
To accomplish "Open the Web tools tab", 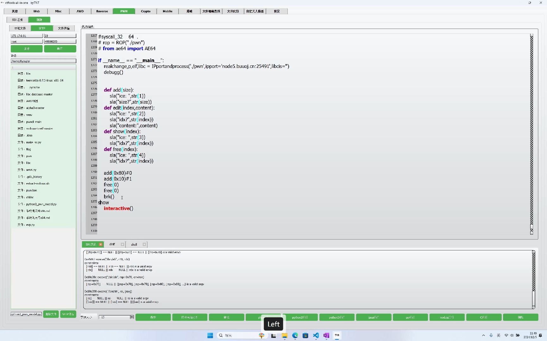I will (x=36, y=11).
